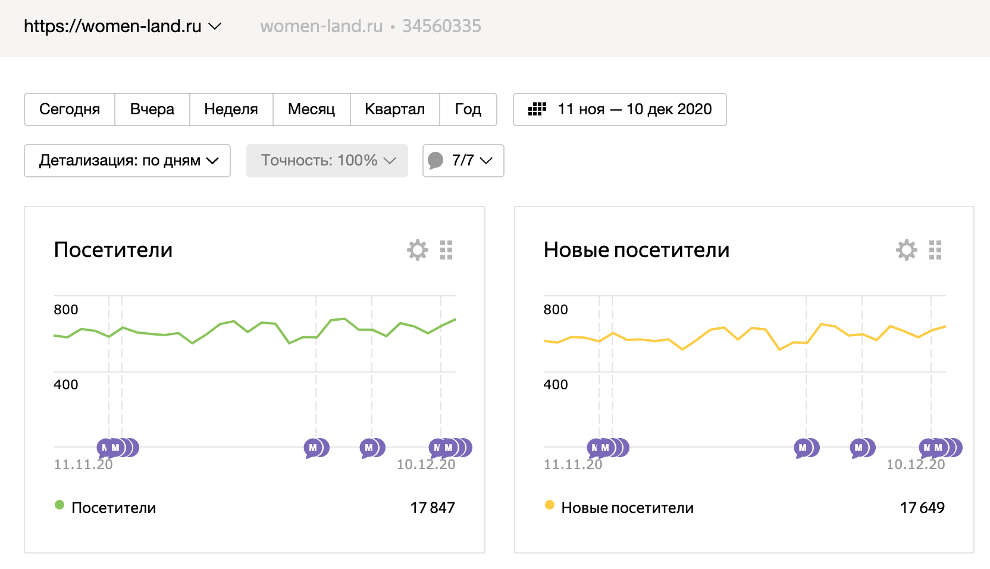Screen dimensions: 990x569
Task: Select the Месяц period tab
Action: click(x=311, y=110)
